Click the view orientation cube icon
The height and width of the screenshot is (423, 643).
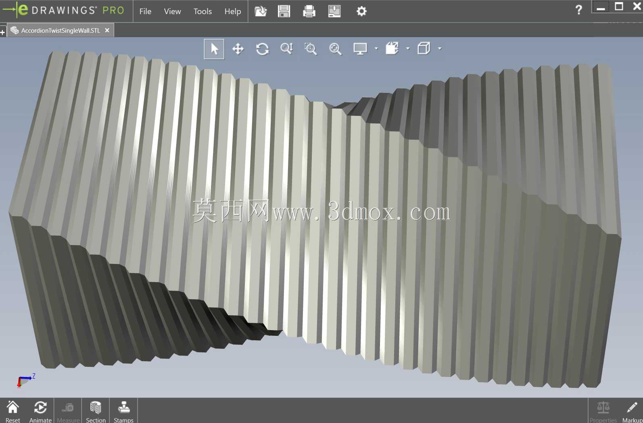392,48
